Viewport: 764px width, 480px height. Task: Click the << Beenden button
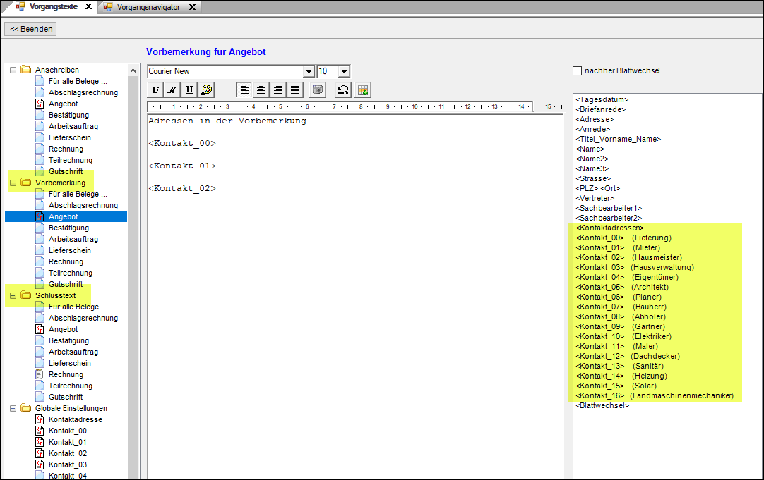(30, 29)
